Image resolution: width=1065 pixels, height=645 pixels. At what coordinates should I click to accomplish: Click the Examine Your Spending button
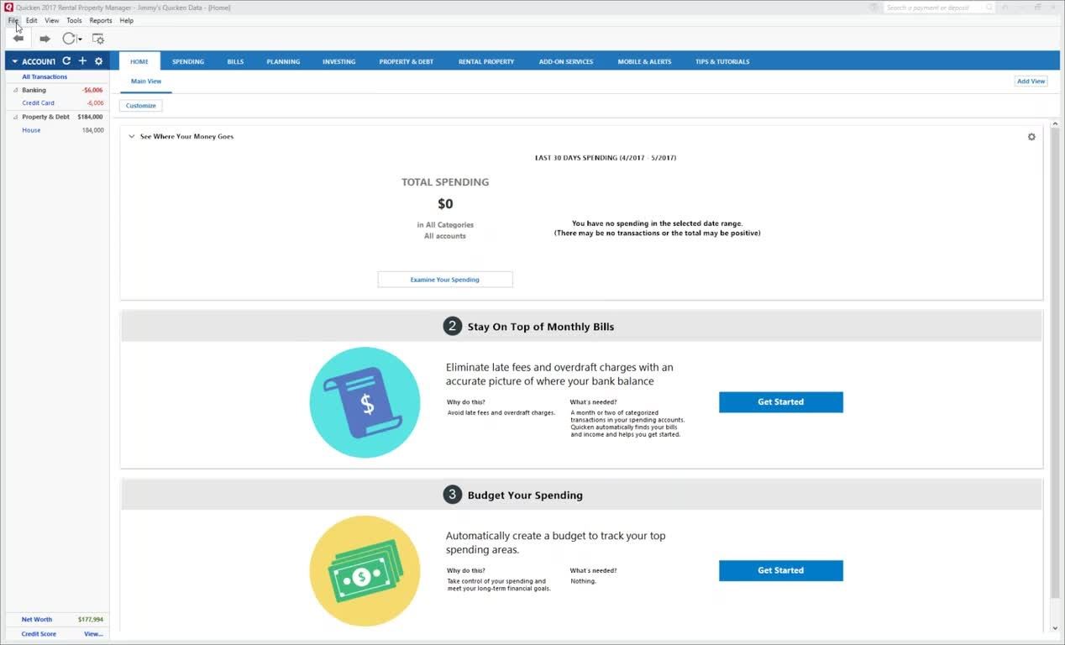[x=444, y=280]
